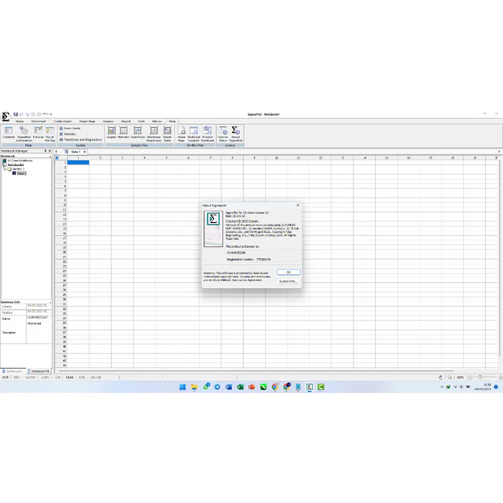Open Transforms and Regressions guide

(80, 140)
